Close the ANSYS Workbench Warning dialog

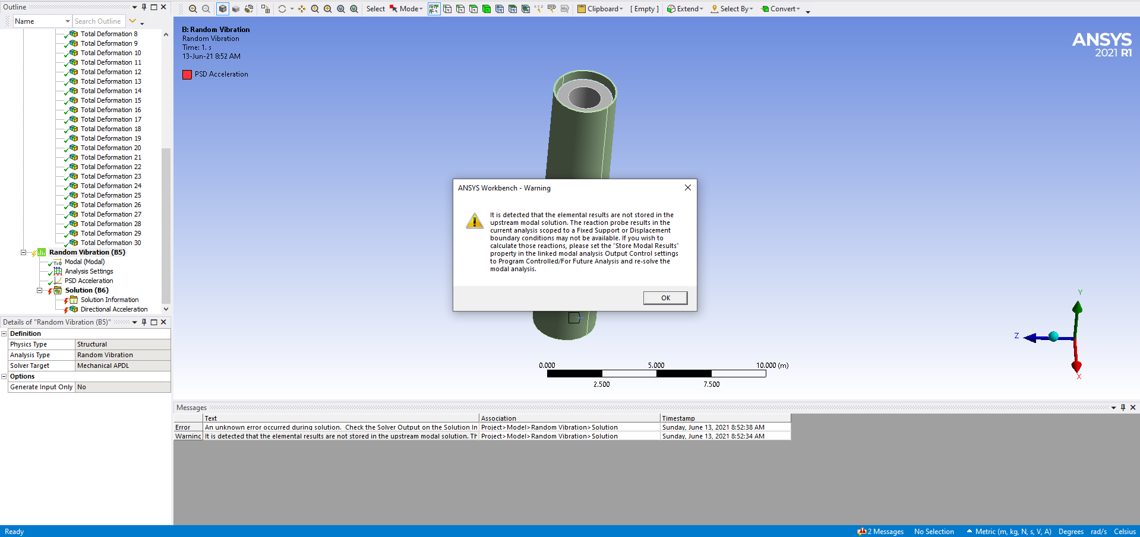687,188
